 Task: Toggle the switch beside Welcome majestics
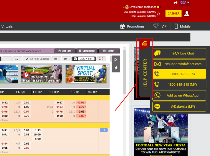[x=159, y=7]
